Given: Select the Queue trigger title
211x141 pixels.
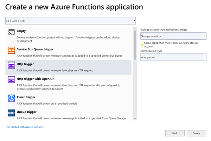Looking at the screenshot, I should pyautogui.click(x=26, y=112).
